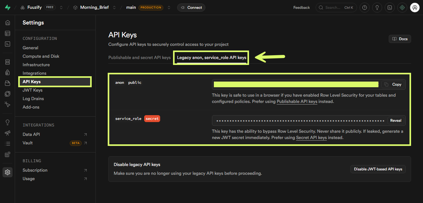Open the Feedback option
Image resolution: width=423 pixels, height=203 pixels.
(301, 8)
